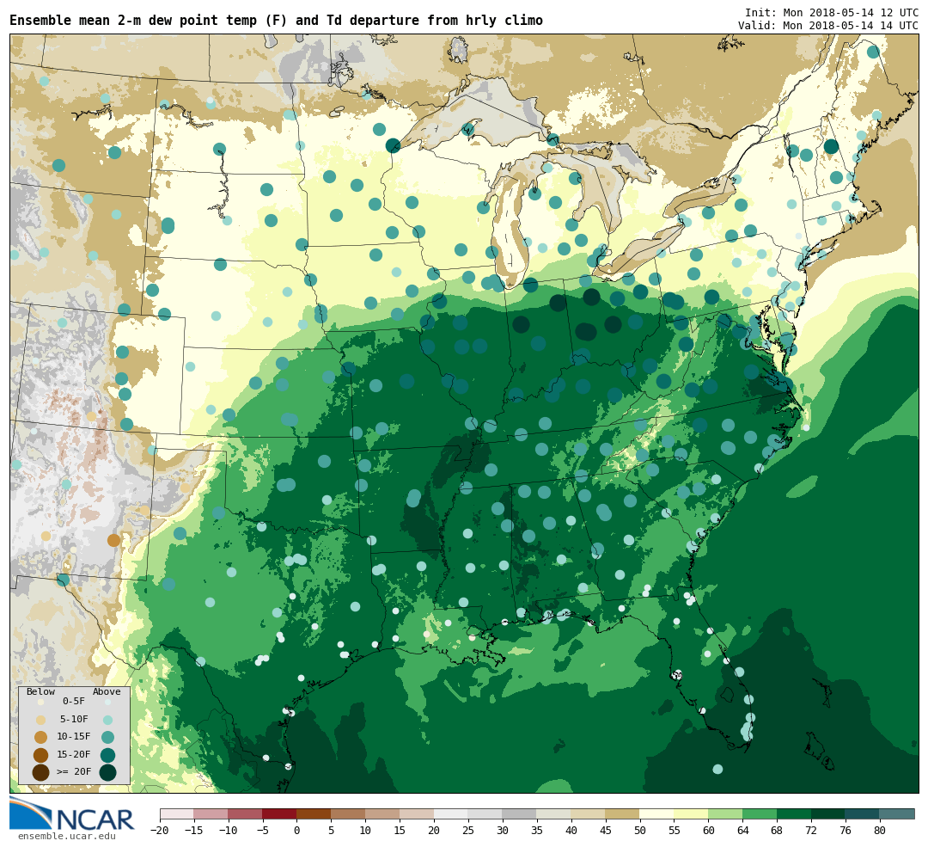This screenshot has width=928, height=847.
Task: Click the colorbar segment between 68 and 72
Action: pyautogui.click(x=795, y=813)
